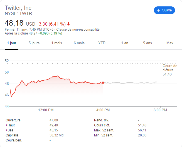Select the YTD tab
Image resolution: width=182 pixels, height=147 pixels.
[102, 43]
